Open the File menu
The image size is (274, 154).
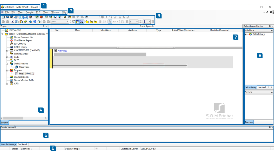pyautogui.click(x=7, y=12)
